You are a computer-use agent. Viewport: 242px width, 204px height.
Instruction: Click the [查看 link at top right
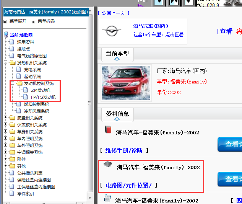click(x=225, y=31)
